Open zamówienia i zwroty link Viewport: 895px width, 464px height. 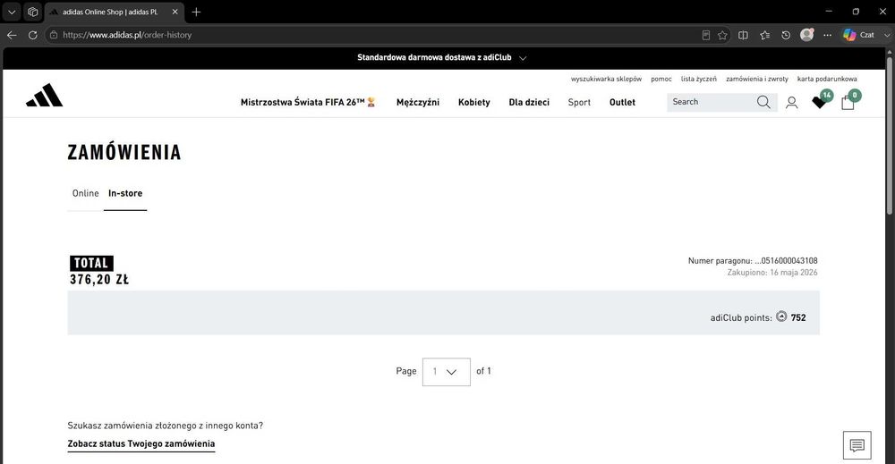pos(757,79)
